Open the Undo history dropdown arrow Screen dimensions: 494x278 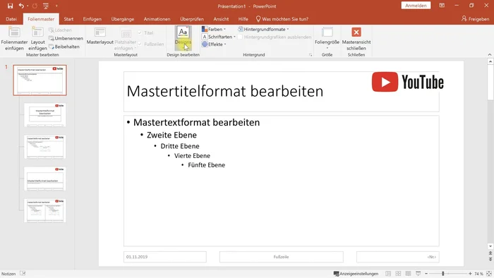(x=28, y=6)
